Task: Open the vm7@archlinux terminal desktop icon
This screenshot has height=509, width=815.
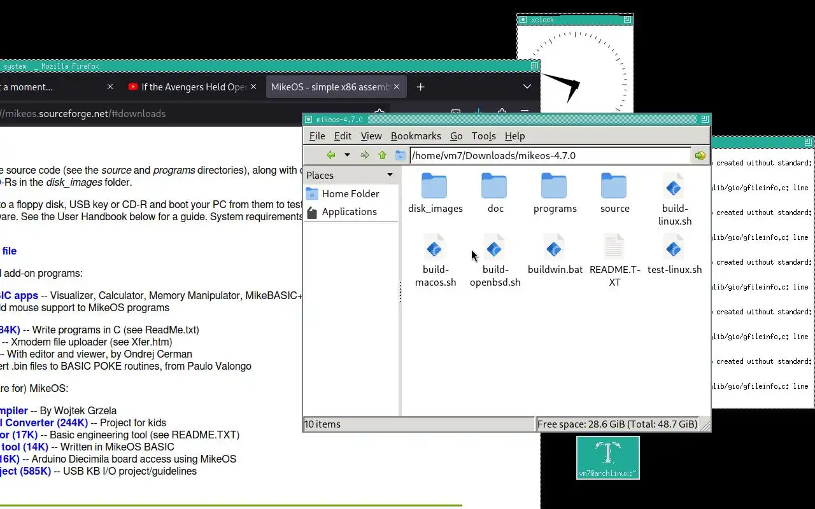Action: click(x=608, y=457)
